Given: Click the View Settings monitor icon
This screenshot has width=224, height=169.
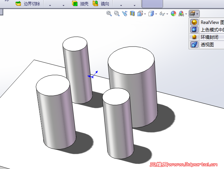Looking at the screenshot, I should (192, 13).
